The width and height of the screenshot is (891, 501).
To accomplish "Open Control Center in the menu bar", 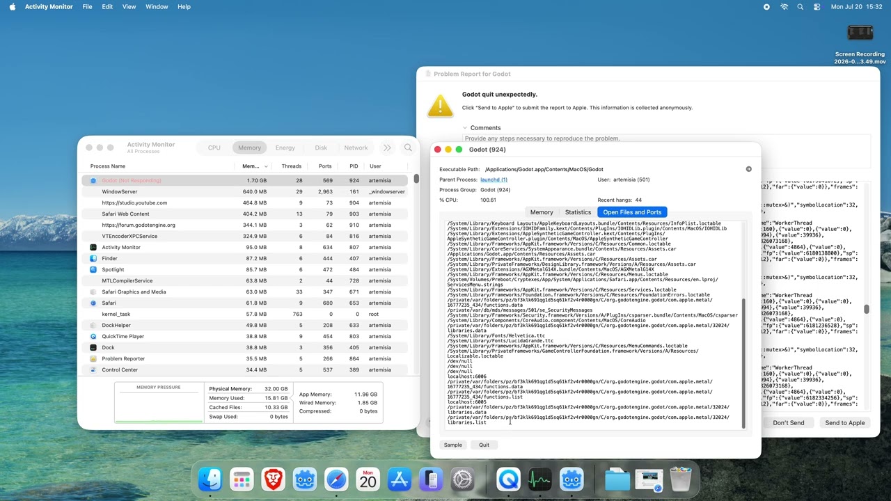I will click(x=817, y=7).
